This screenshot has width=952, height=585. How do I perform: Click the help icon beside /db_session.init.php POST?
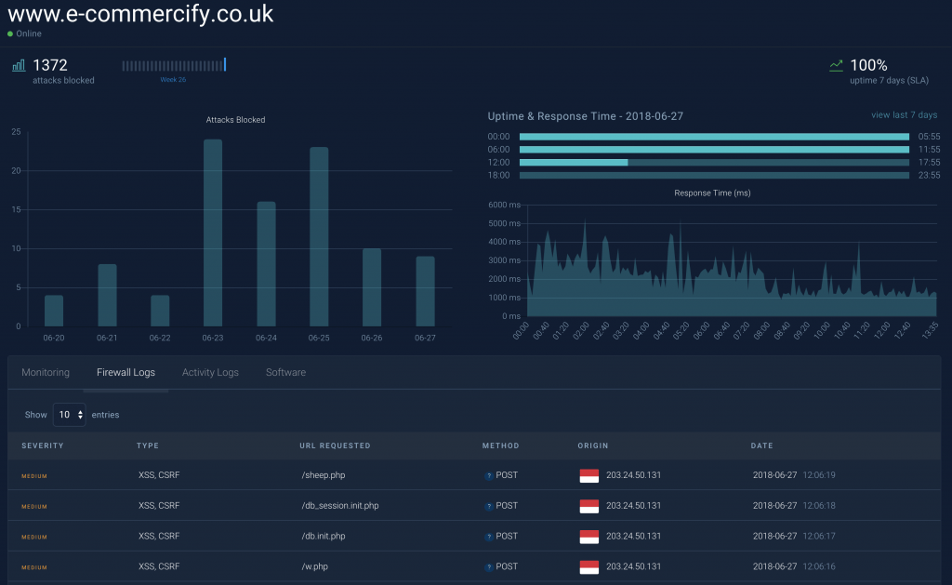tap(489, 506)
